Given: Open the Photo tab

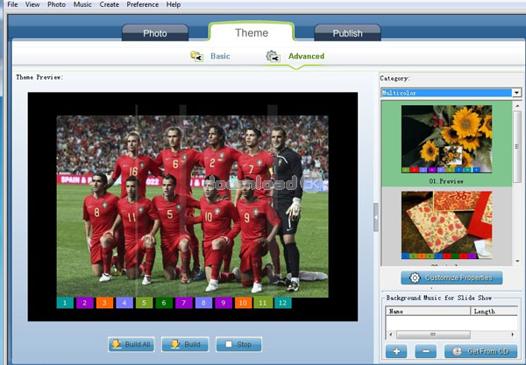Looking at the screenshot, I should pyautogui.click(x=155, y=33).
